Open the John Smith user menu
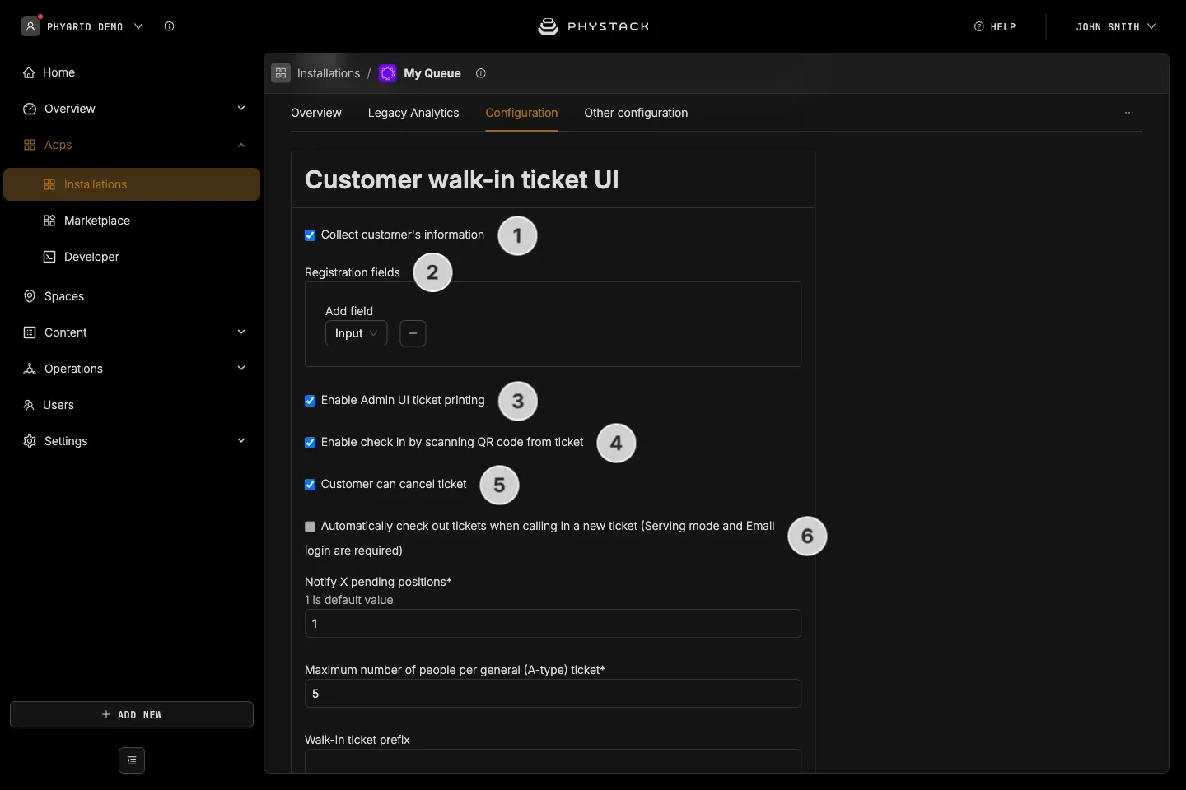Viewport: 1186px width, 790px height. click(x=1115, y=26)
